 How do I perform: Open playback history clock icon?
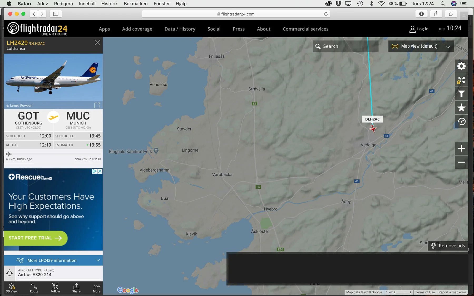pyautogui.click(x=461, y=122)
